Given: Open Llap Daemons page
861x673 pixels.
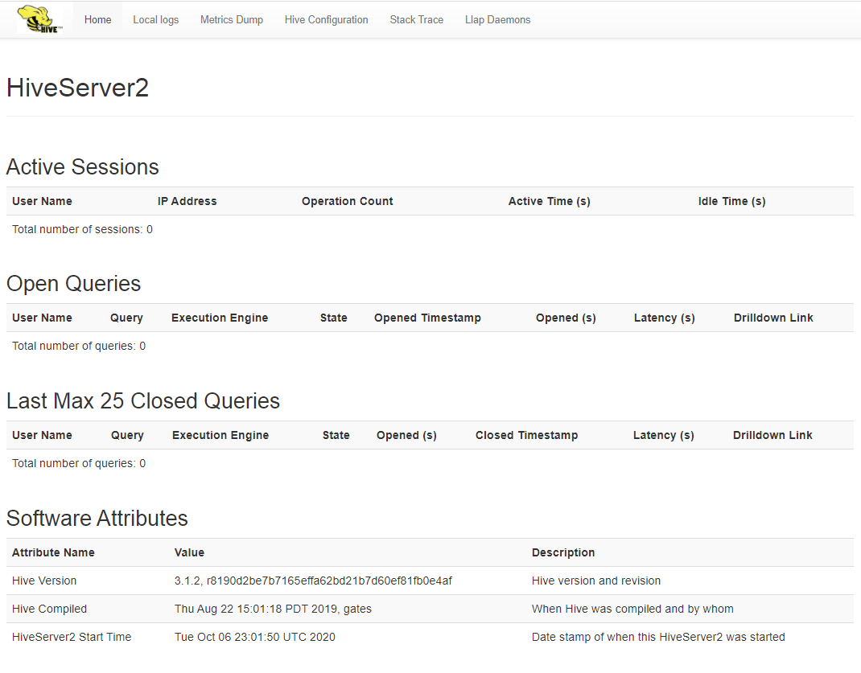Looking at the screenshot, I should (x=497, y=20).
